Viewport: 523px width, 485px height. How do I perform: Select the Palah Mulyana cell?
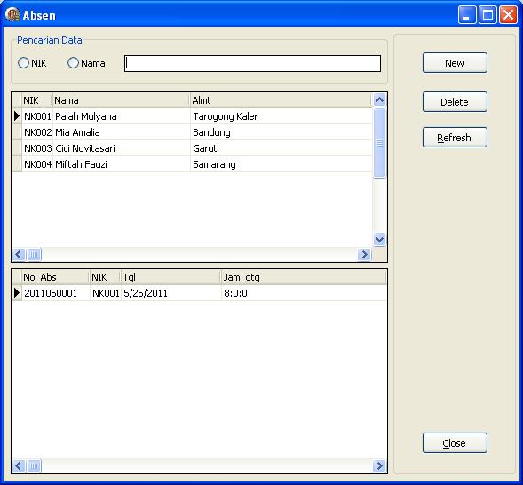[x=122, y=116]
